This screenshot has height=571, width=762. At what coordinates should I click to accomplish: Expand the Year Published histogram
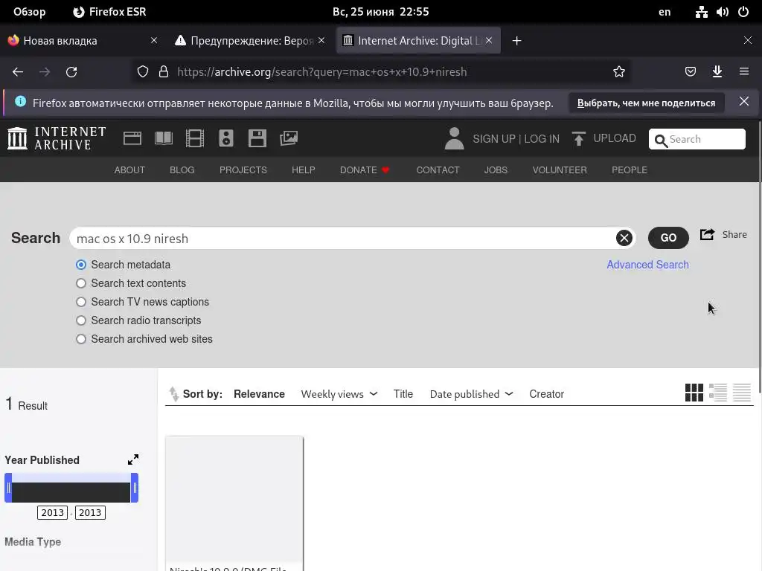(x=133, y=459)
